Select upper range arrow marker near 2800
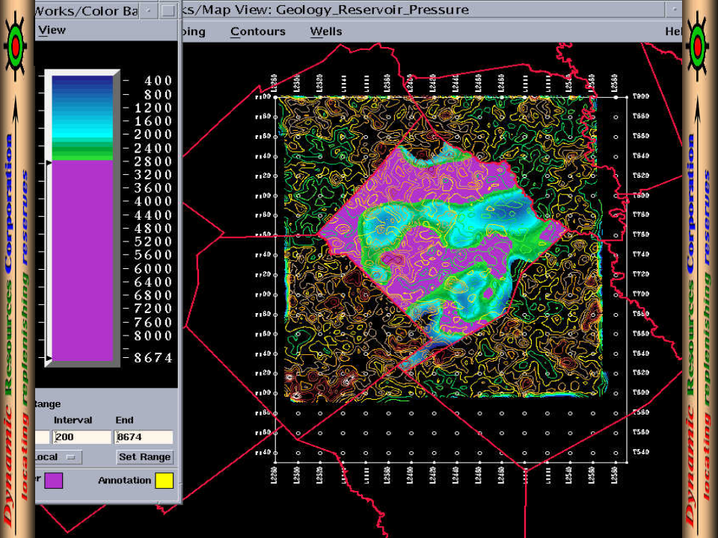The width and height of the screenshot is (718, 538). [49, 163]
